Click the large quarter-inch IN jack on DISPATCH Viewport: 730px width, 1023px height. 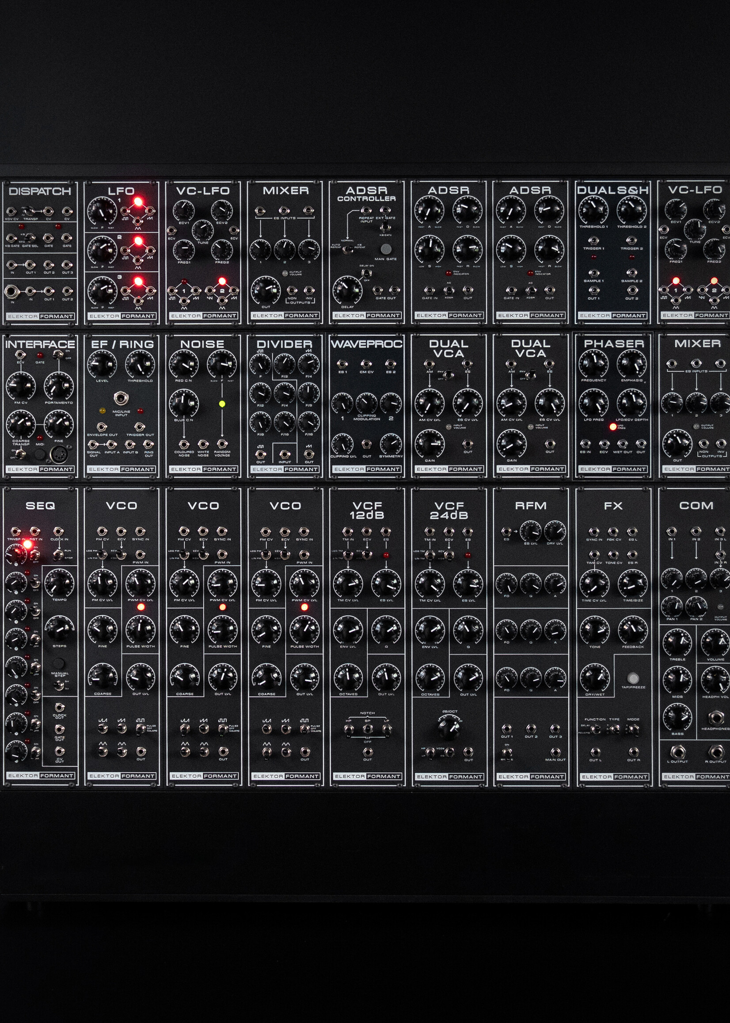point(11,292)
